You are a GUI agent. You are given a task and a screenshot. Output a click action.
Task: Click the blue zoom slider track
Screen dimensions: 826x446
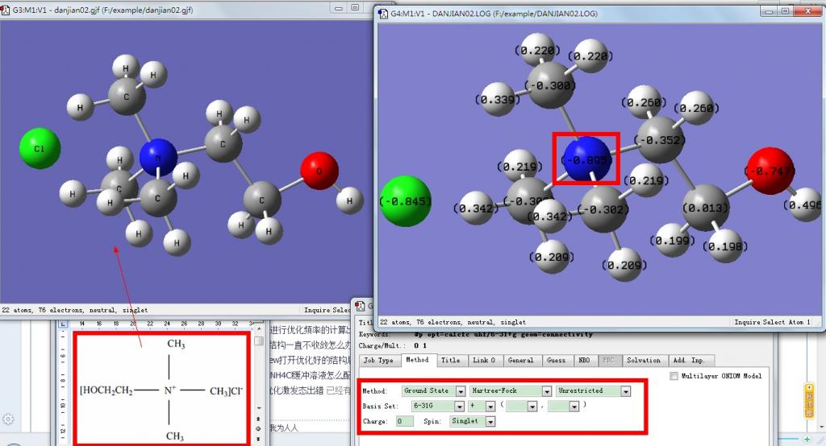[790, 439]
